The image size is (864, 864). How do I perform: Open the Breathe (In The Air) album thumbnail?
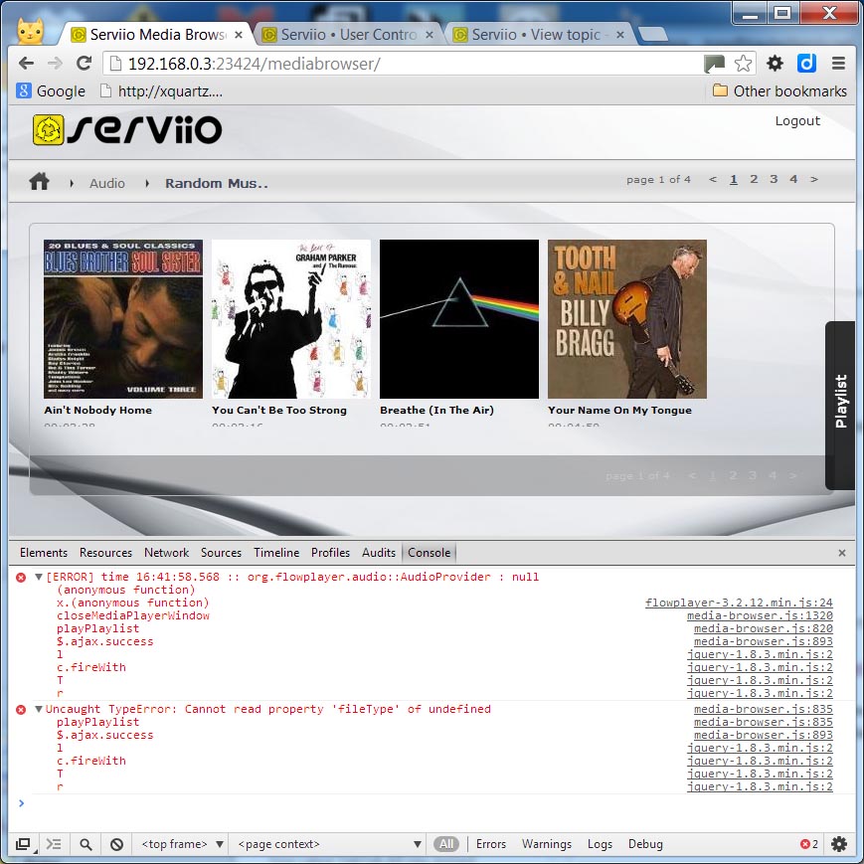(x=458, y=318)
